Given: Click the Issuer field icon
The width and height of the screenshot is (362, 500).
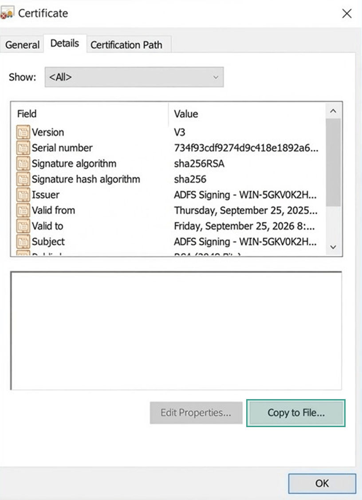Looking at the screenshot, I should 23,195.
